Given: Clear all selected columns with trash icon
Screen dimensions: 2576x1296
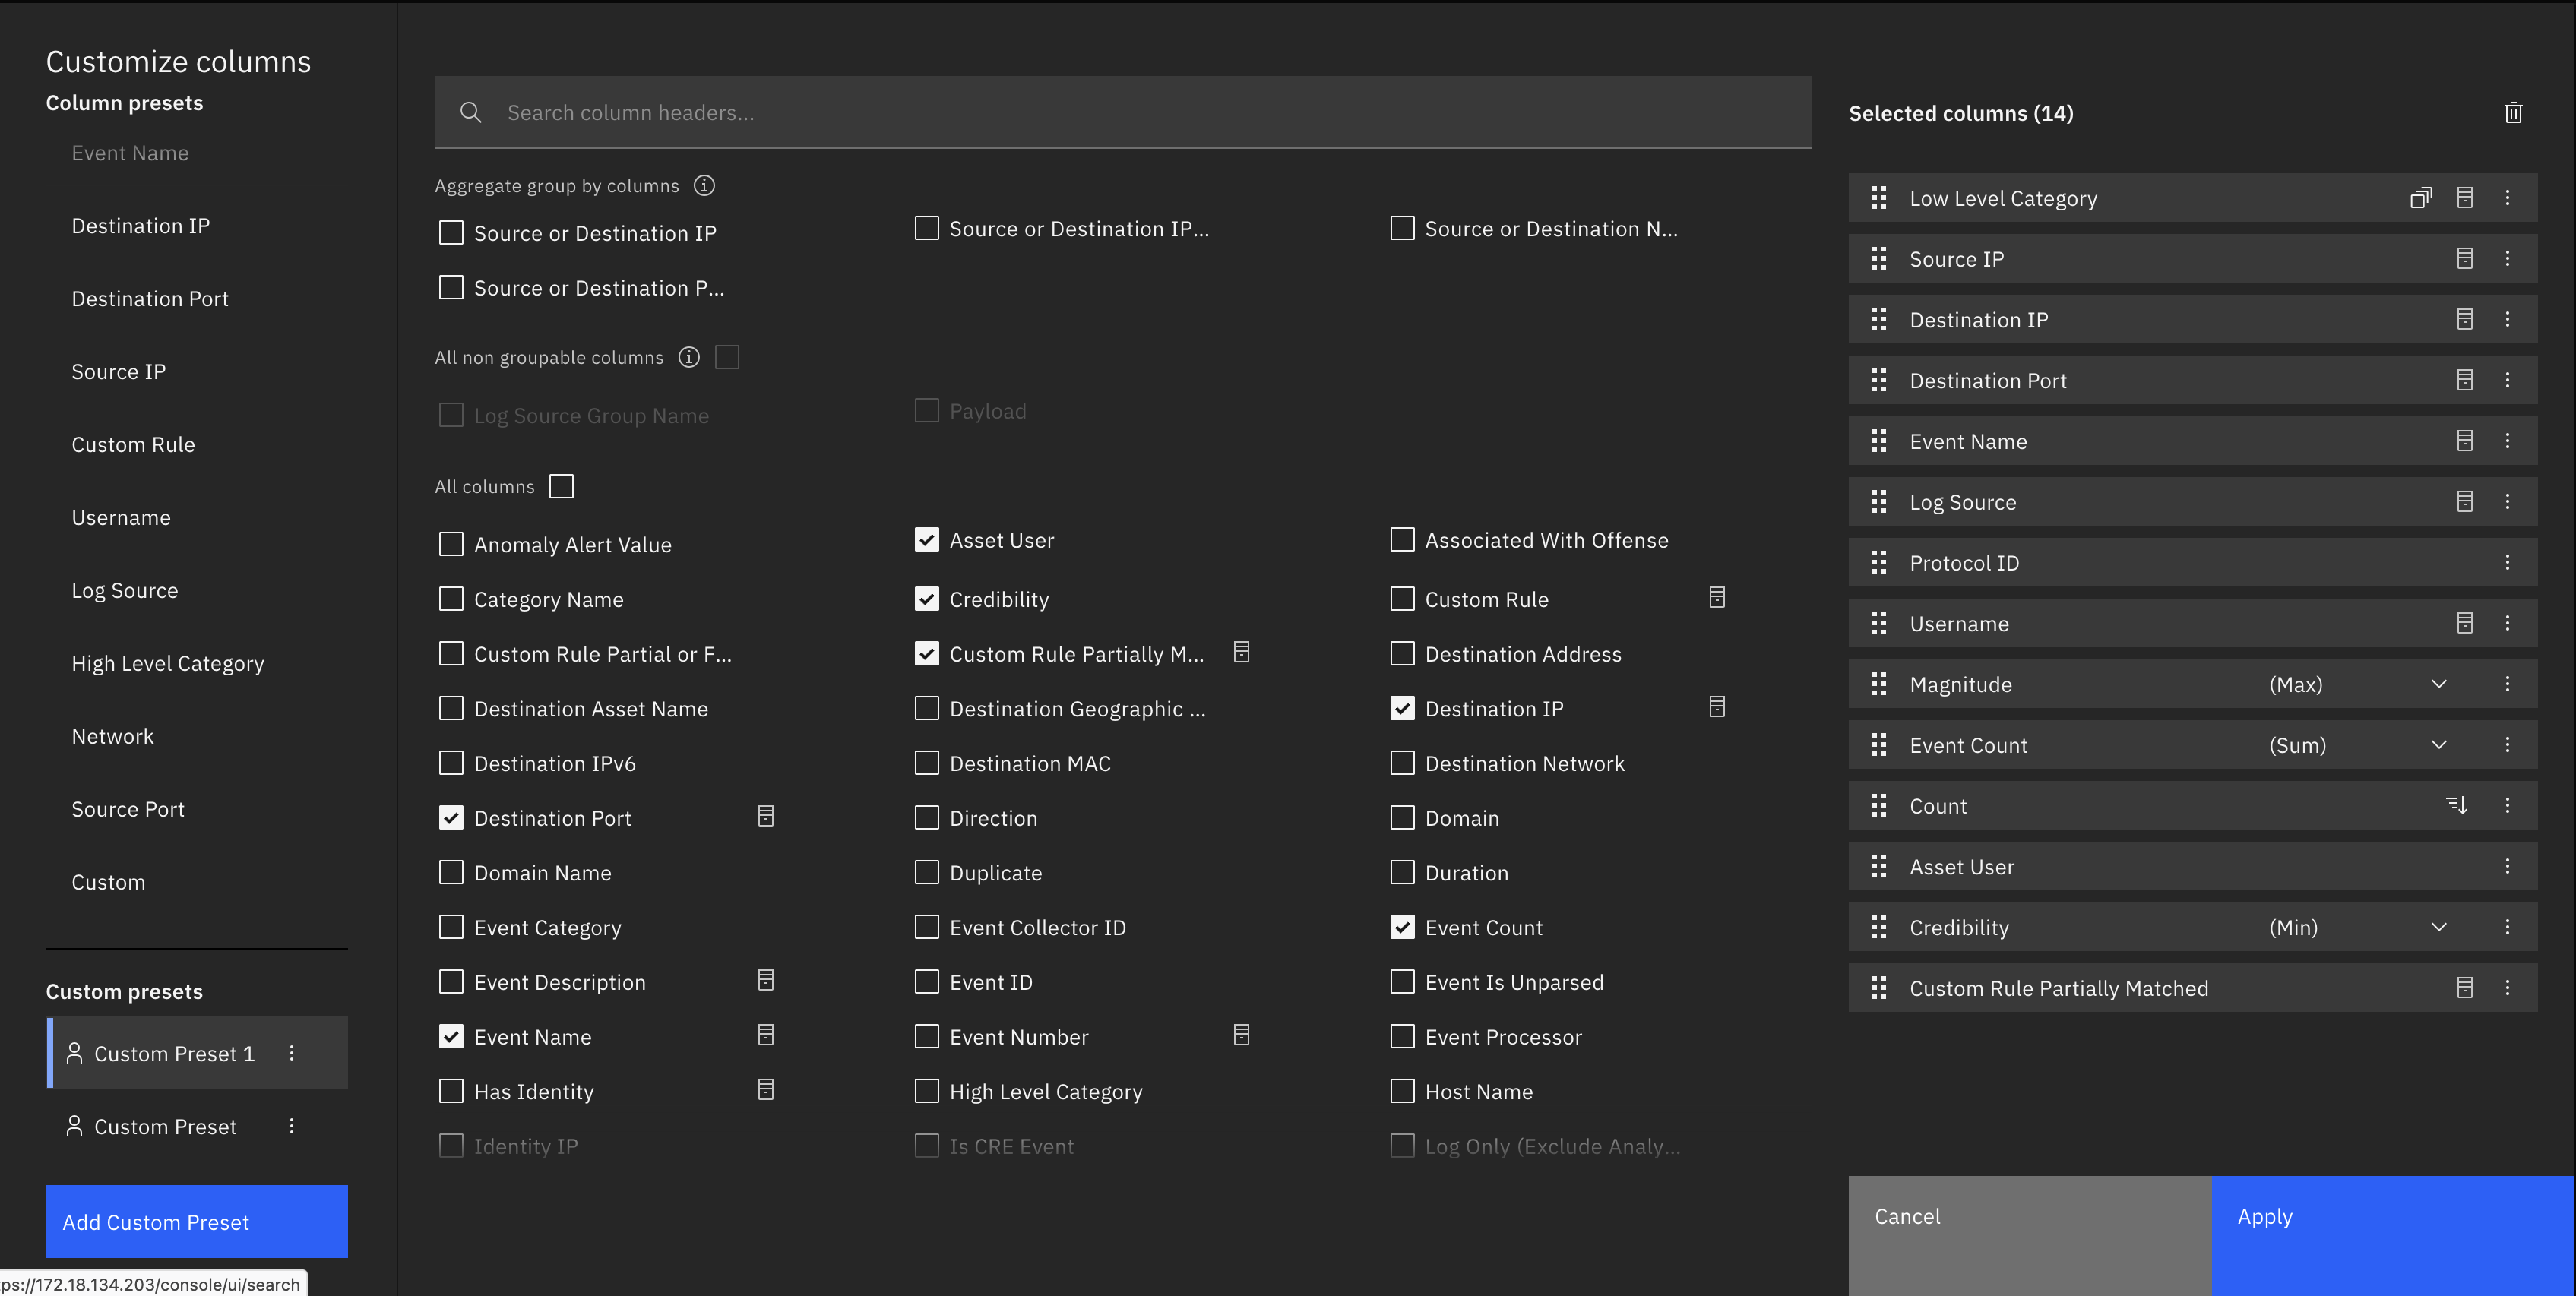Looking at the screenshot, I should pos(2514,112).
